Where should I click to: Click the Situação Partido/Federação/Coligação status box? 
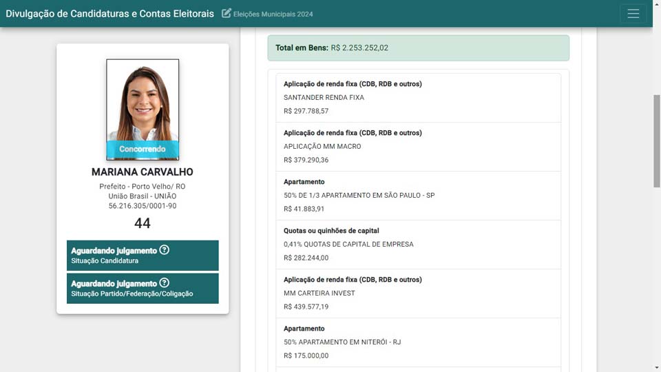[x=143, y=289]
